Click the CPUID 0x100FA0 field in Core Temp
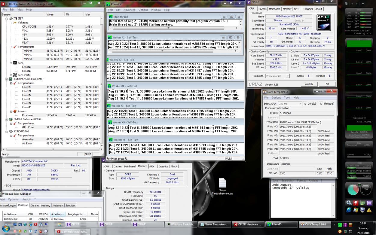376x235 pixels. pyautogui.click(x=306, y=113)
